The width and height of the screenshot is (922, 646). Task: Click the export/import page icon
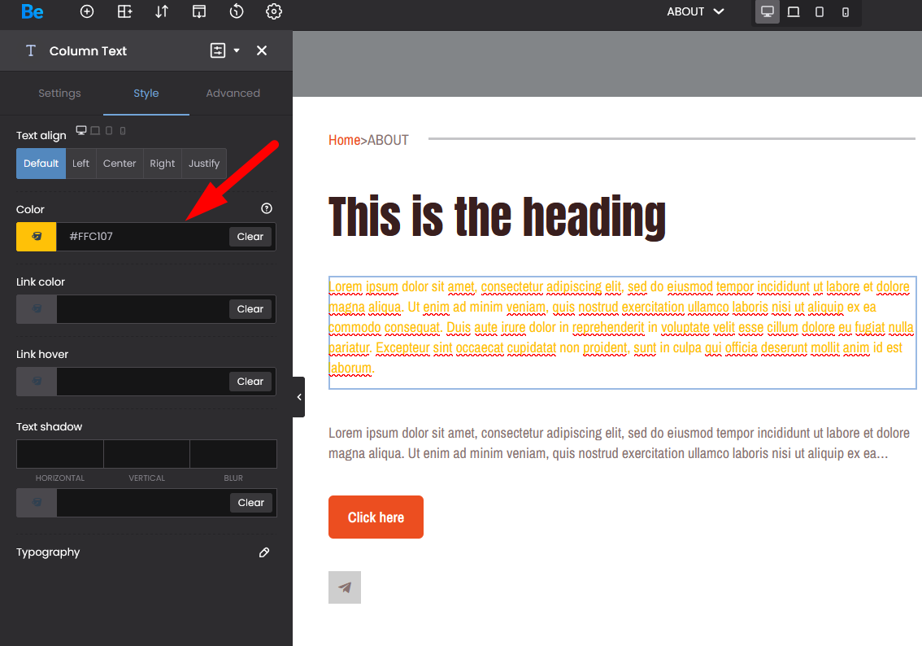point(199,11)
